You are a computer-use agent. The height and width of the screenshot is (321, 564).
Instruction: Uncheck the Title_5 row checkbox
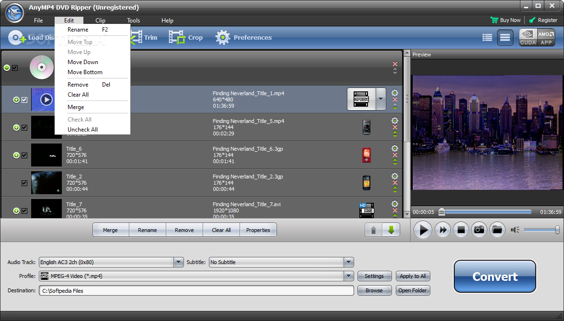click(24, 127)
